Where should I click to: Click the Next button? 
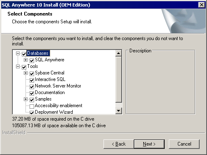(x=149, y=144)
